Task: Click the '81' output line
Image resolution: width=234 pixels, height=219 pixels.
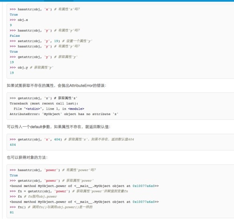Action: point(12,212)
